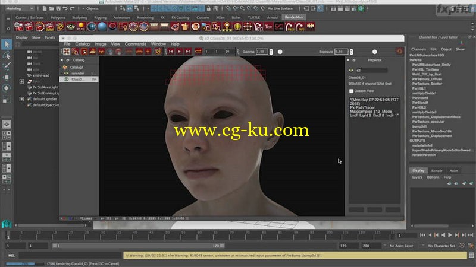This screenshot has height=267, width=476.
Task: Click the MEL command line field
Action: click(71, 256)
